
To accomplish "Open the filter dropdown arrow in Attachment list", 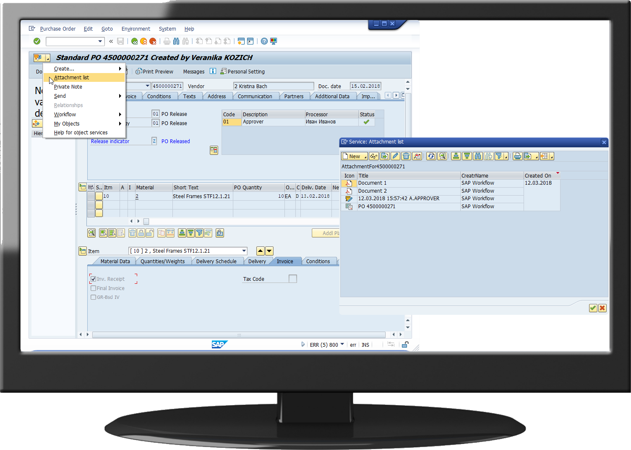I will (x=506, y=157).
